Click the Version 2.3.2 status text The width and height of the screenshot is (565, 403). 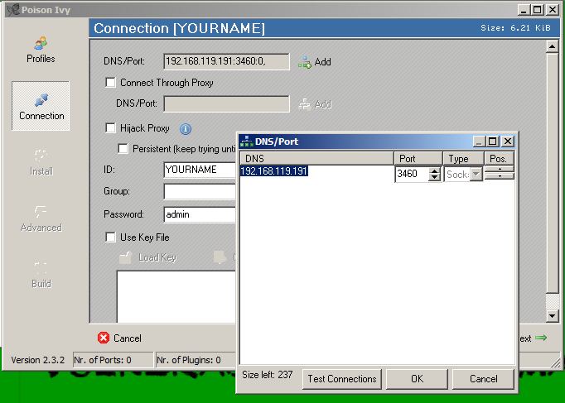38,360
